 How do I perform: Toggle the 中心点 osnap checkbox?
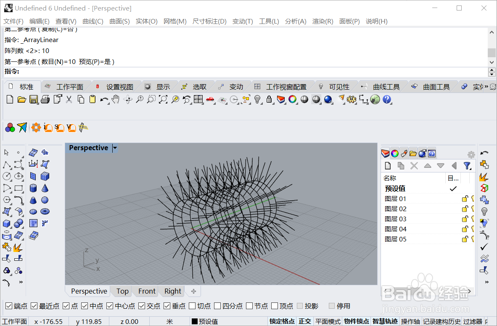pyautogui.click(x=110, y=306)
